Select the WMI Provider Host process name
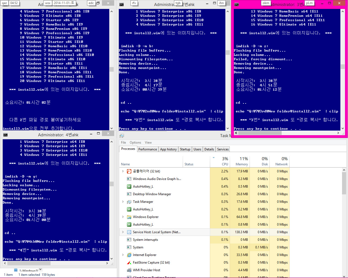Screen dimensions: 348x278 (x=147, y=270)
